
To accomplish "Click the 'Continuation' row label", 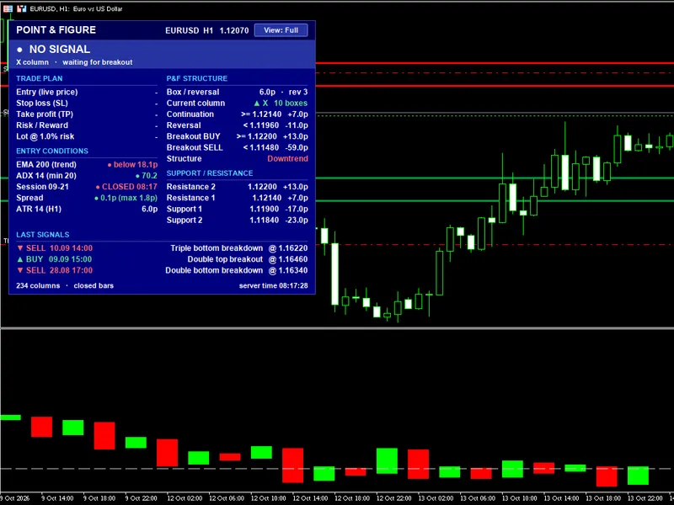I will tap(190, 114).
